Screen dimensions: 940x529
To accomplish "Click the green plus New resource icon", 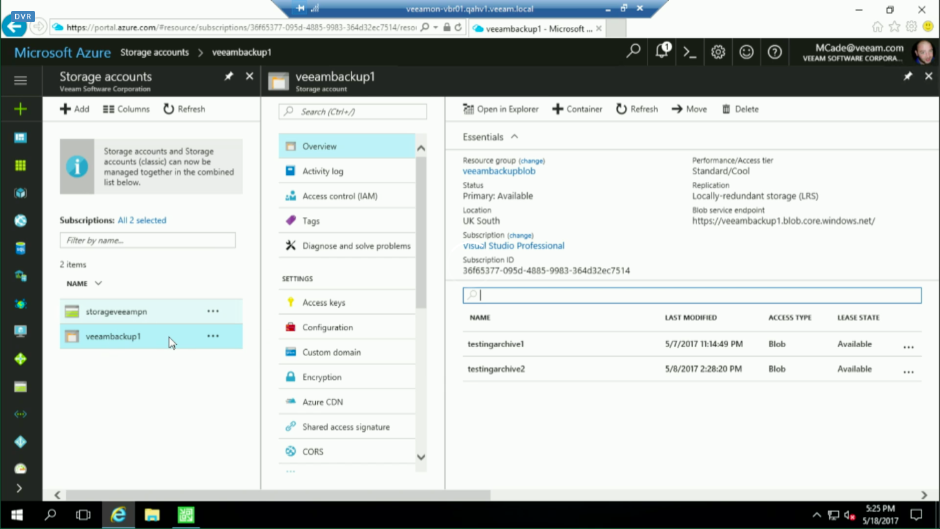I will tap(20, 109).
